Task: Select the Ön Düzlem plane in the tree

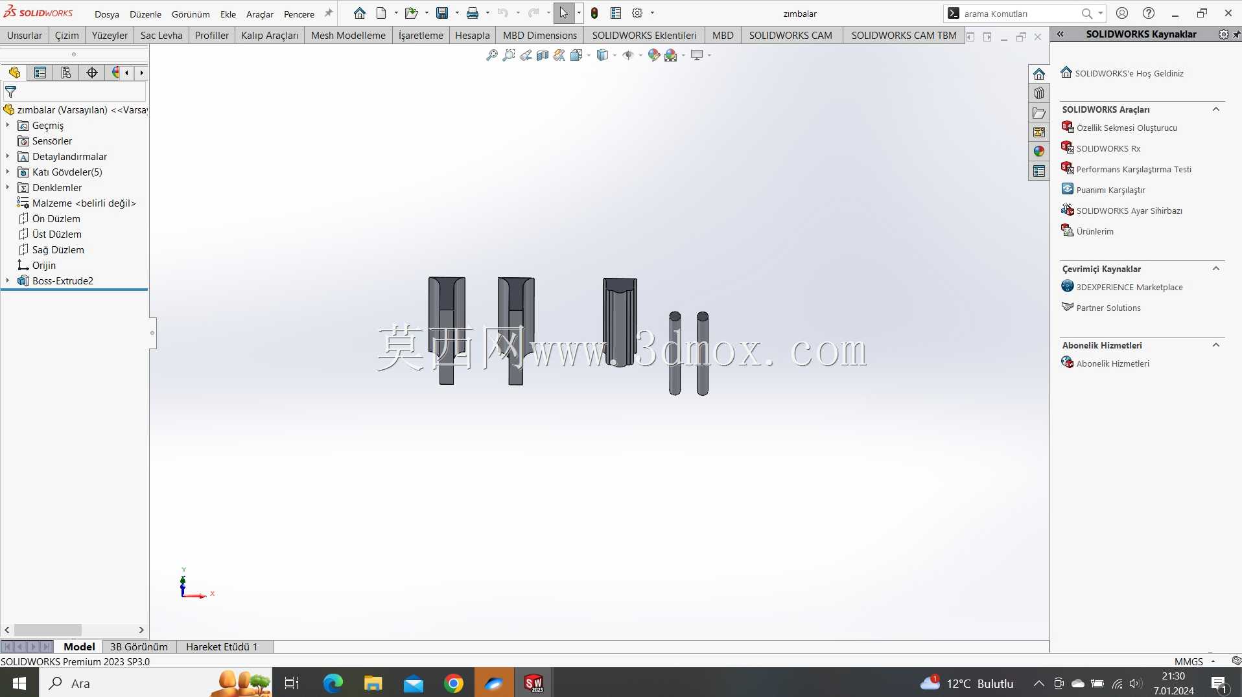Action: (56, 218)
